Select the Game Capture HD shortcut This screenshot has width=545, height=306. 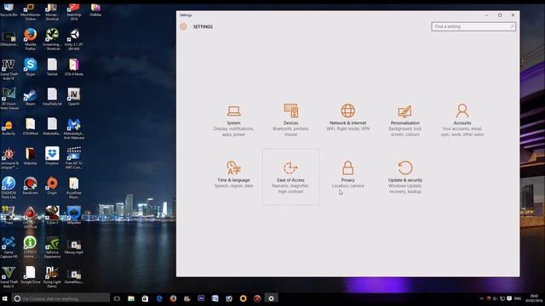pos(9,247)
